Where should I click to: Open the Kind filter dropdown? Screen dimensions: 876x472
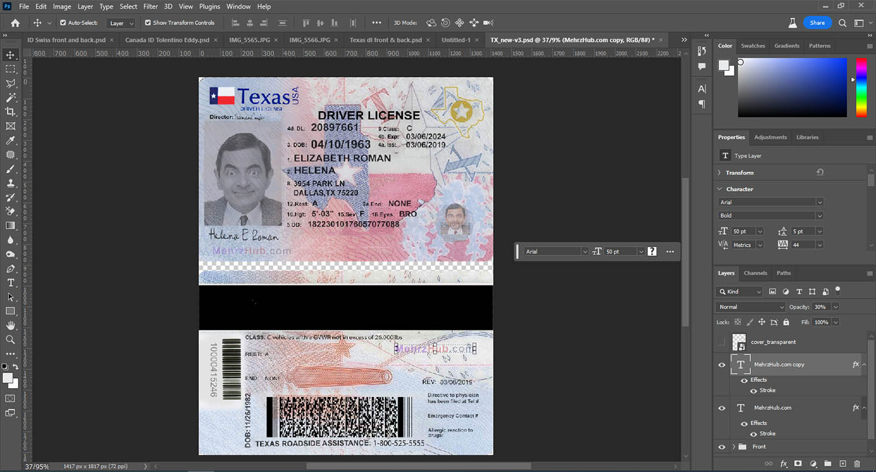click(x=739, y=292)
